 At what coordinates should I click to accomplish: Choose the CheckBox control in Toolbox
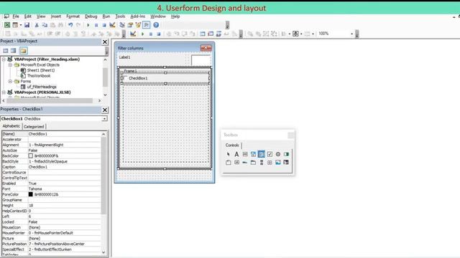pos(270,154)
